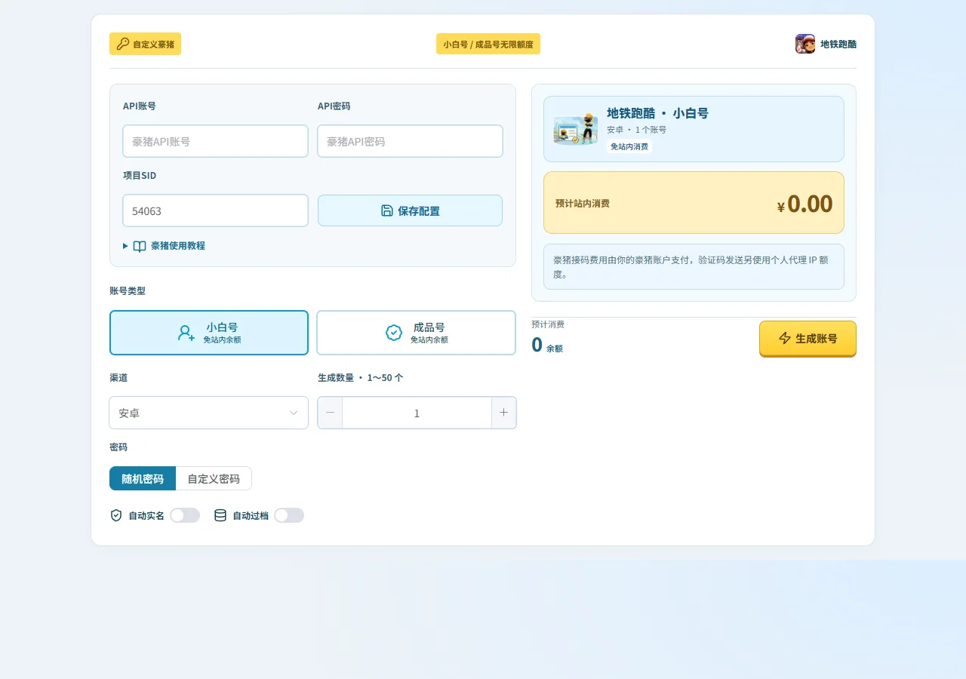966x679 pixels.
Task: Decrease 生成数量 with the minus button
Action: (330, 413)
